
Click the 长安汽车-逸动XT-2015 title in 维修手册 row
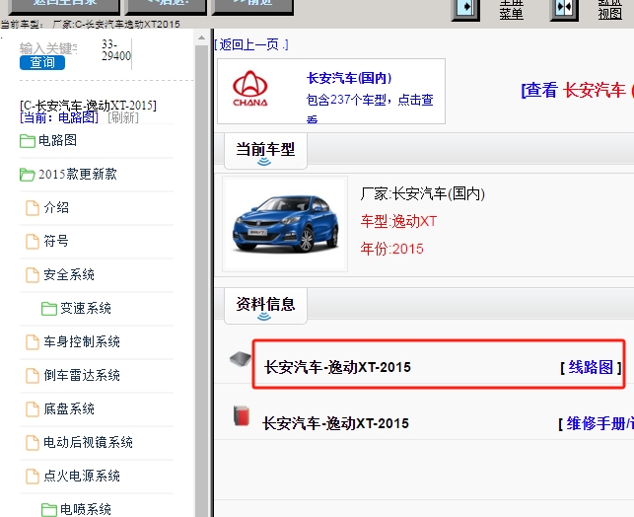335,423
